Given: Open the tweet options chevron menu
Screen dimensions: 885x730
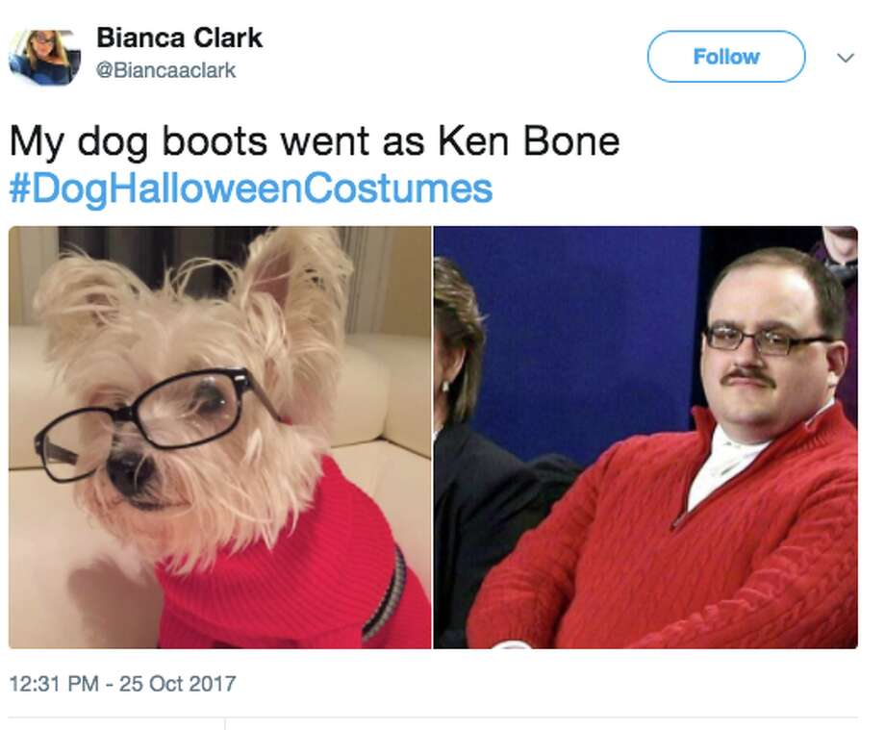Looking at the screenshot, I should (x=845, y=58).
